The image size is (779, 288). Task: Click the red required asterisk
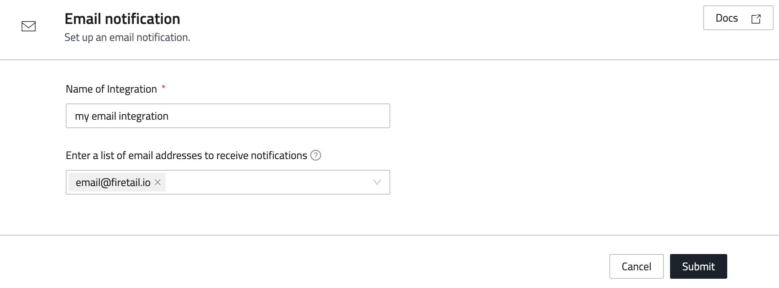[x=163, y=88]
